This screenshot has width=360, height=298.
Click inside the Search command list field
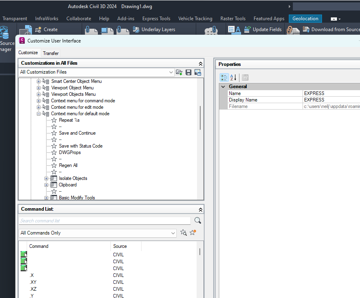tap(104, 220)
